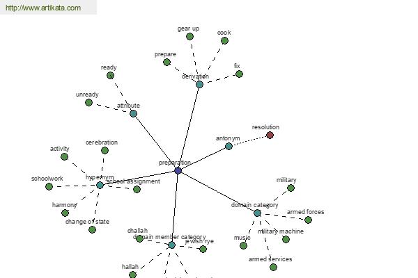The width and height of the screenshot is (418, 278).
Task: Click the green unready node
Action: (x=88, y=102)
